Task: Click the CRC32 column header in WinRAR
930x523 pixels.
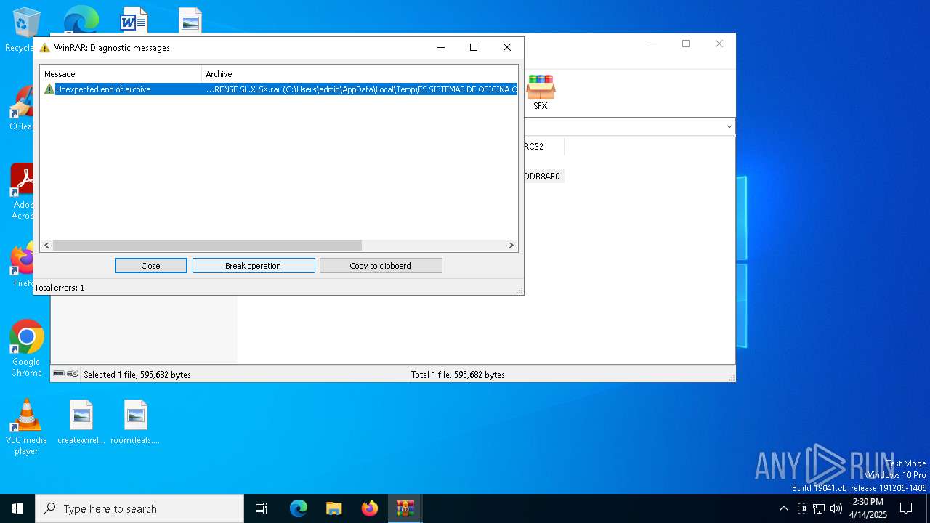Action: 543,147
